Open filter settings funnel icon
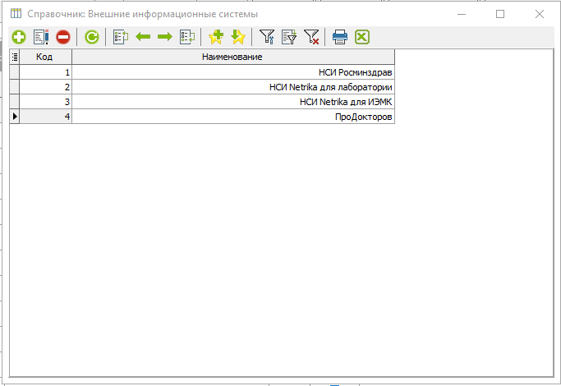Image resolution: width=561 pixels, height=386 pixels. tap(267, 37)
